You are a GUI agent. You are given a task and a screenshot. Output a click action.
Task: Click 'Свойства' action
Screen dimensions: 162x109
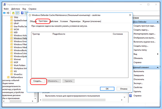(x=138, y=87)
